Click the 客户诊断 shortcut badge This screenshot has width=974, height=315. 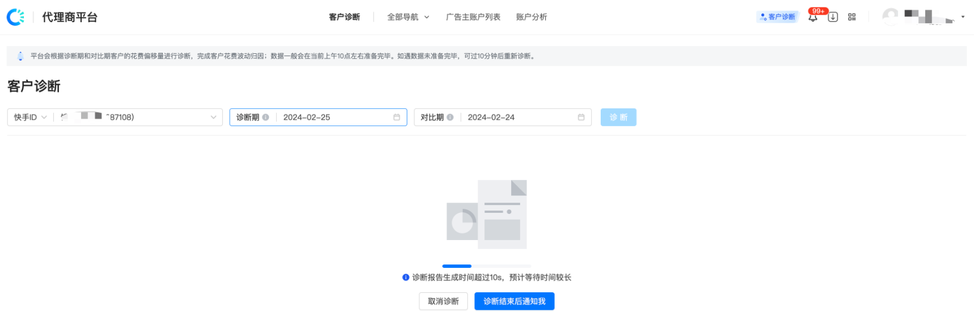pyautogui.click(x=777, y=17)
